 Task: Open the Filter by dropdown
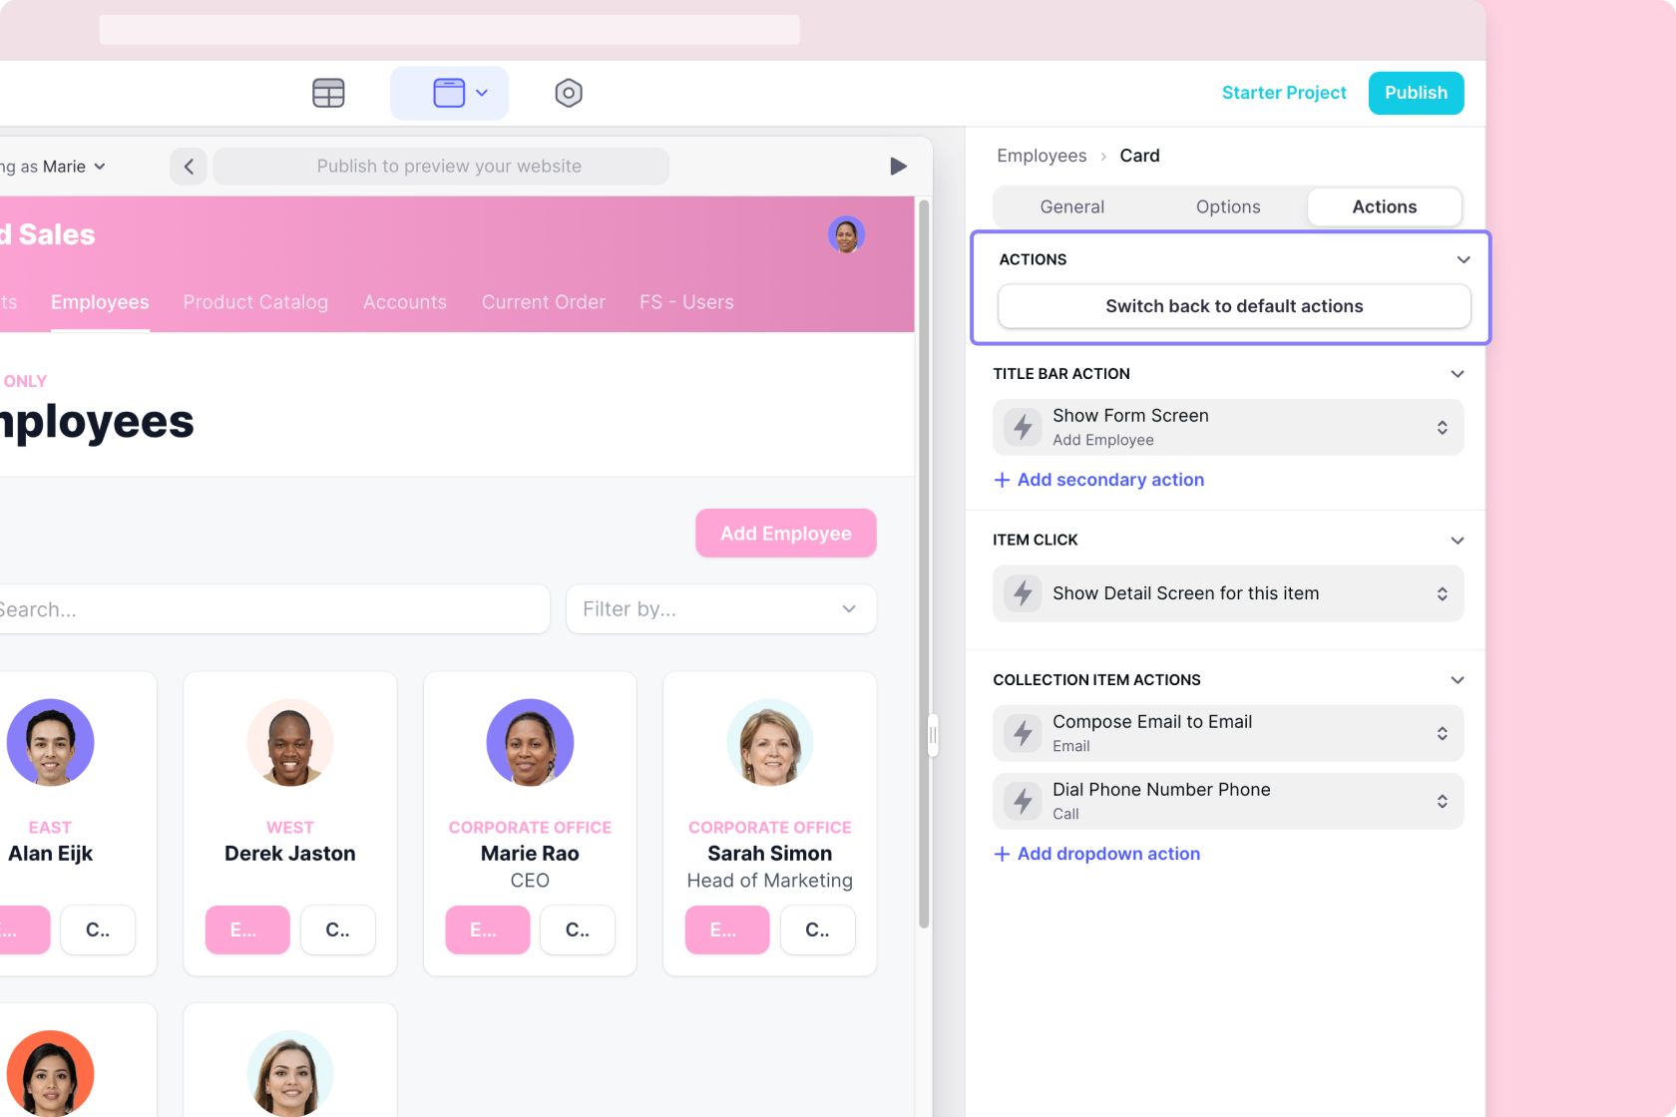point(720,609)
